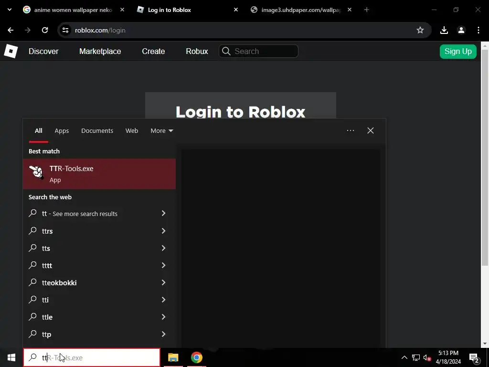This screenshot has width=489, height=367.
Task: Open Discover in Roblox navigation
Action: coord(43,51)
